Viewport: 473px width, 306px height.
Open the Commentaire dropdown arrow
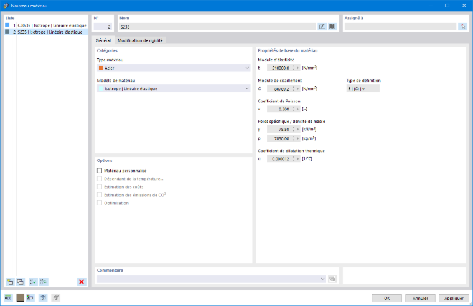[322, 279]
